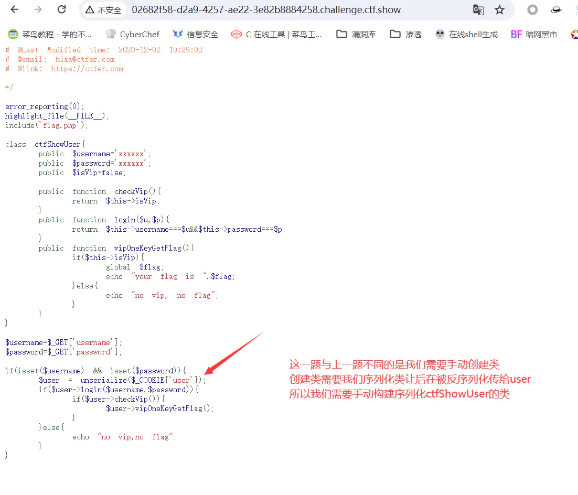Click the https://ctfer.com link comment text
Image resolution: width=578 pixels, height=495 pixels.
(87, 69)
